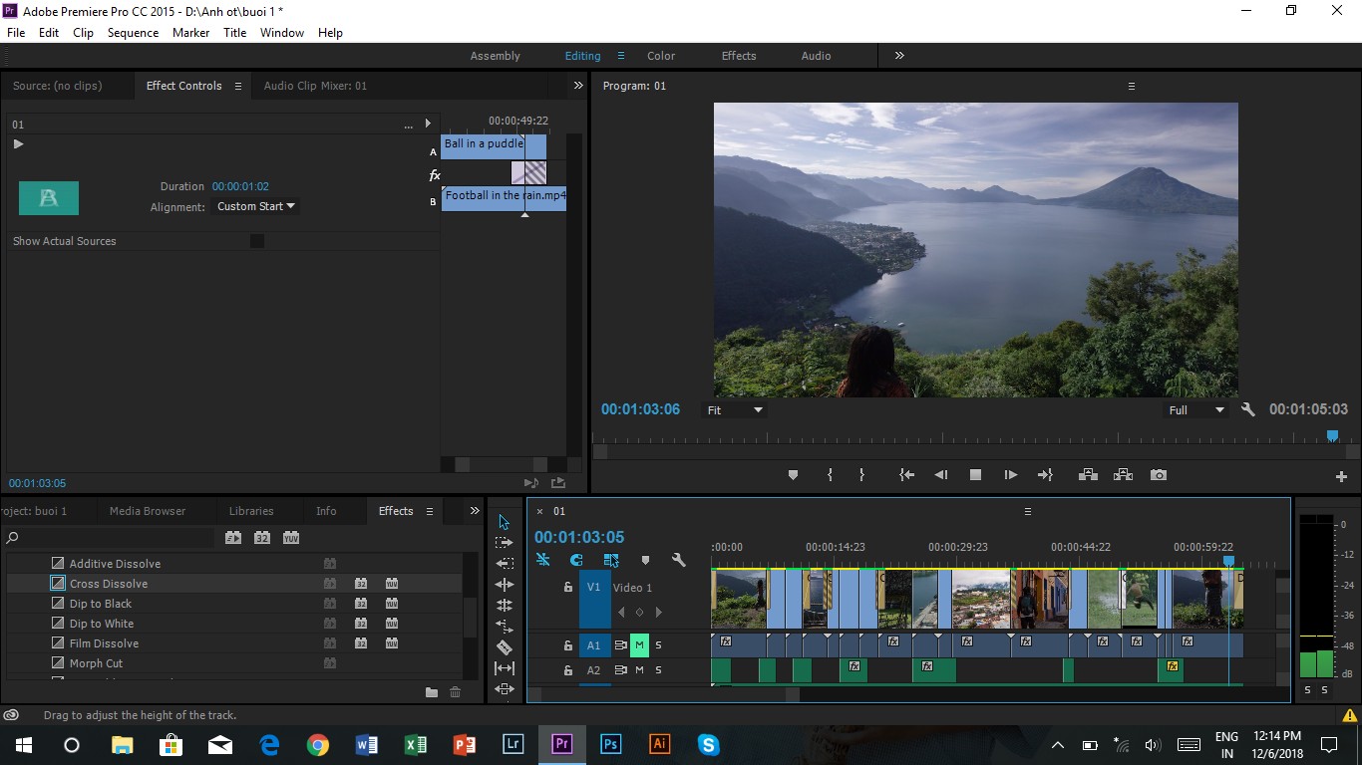
Task: Select the Track Select Forward tool
Action: click(504, 543)
